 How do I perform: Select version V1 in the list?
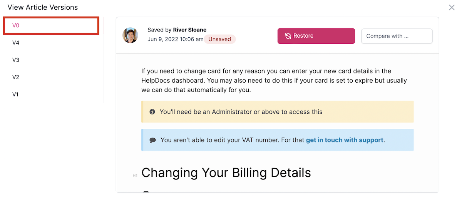[51, 95]
